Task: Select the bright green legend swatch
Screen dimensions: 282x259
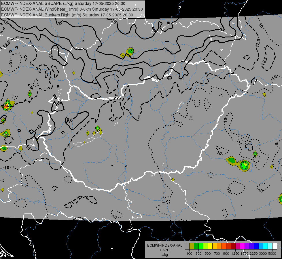Action: pyautogui.click(x=201, y=246)
